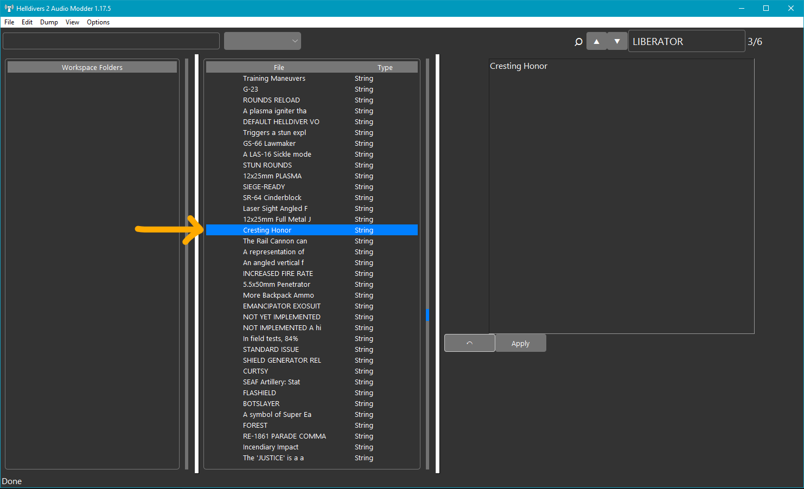The image size is (804, 489).
Task: Select the 'GS-66 Lawmaker' row
Action: tap(269, 144)
